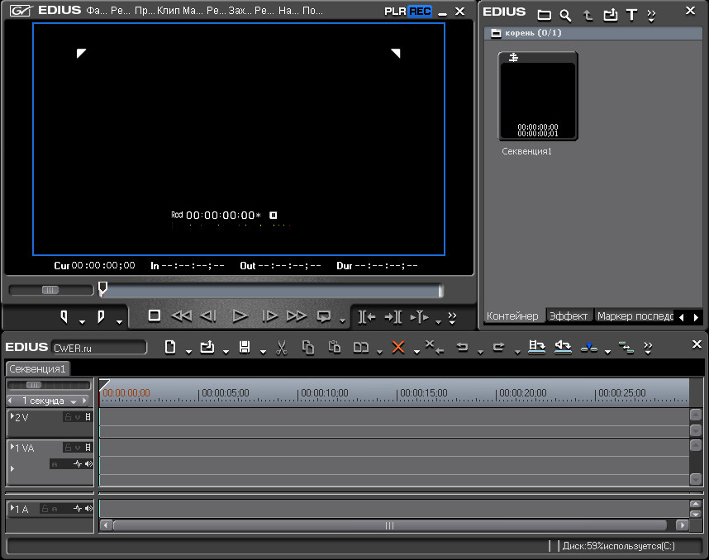The height and width of the screenshot is (560, 709).
Task: Click the red X delete icon
Action: 397,348
